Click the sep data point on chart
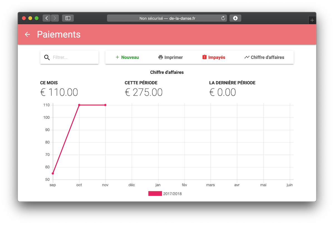 (x=53, y=173)
